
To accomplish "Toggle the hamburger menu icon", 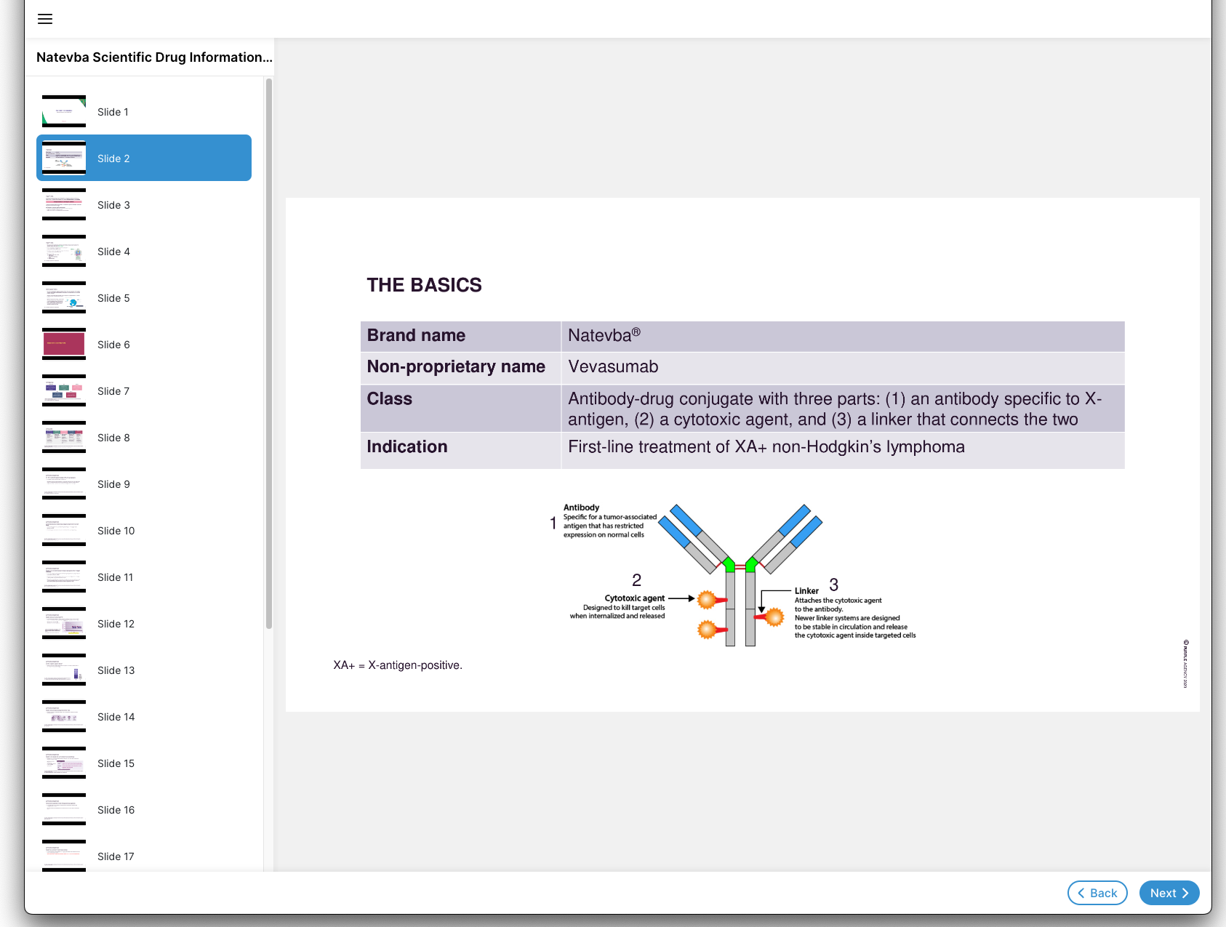I will (x=45, y=19).
